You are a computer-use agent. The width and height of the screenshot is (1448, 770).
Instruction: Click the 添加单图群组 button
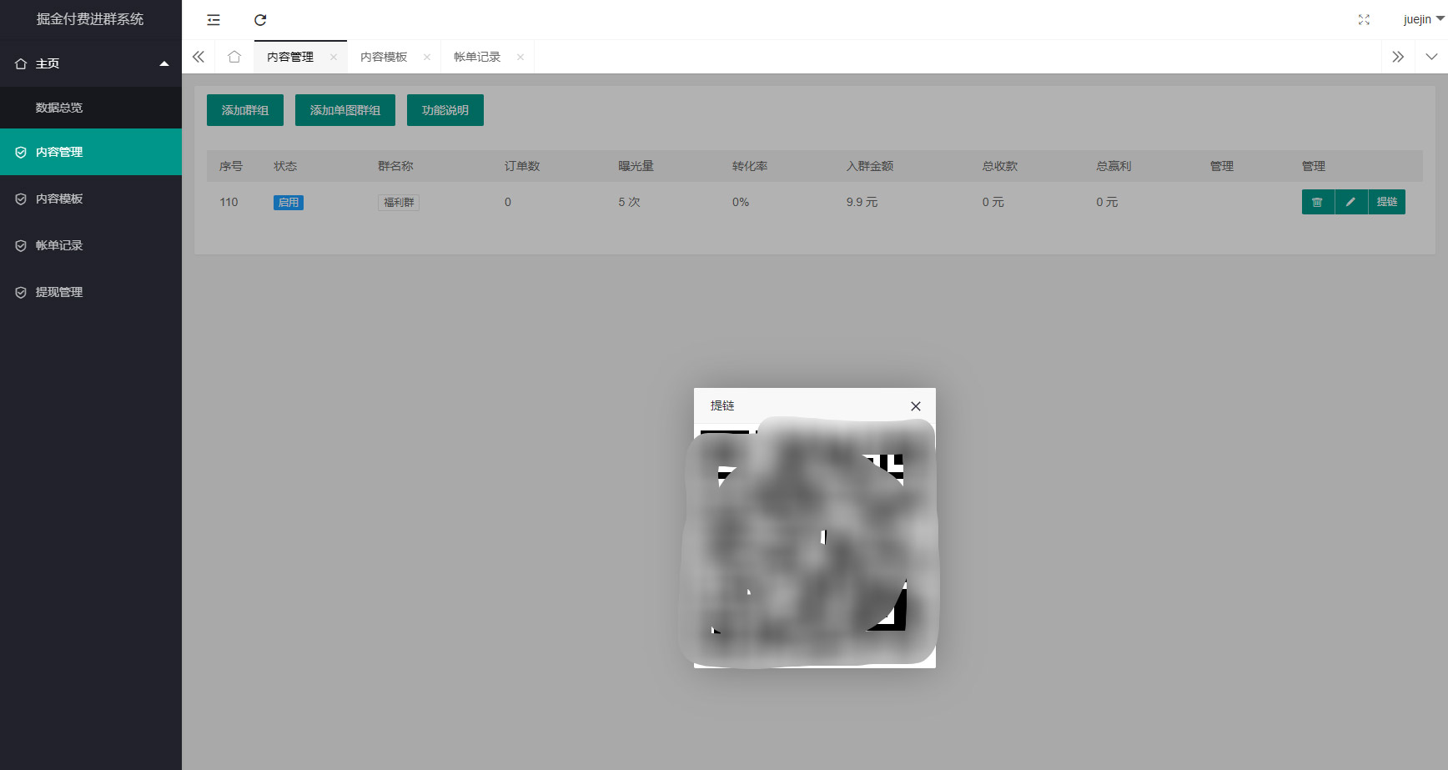[345, 110]
